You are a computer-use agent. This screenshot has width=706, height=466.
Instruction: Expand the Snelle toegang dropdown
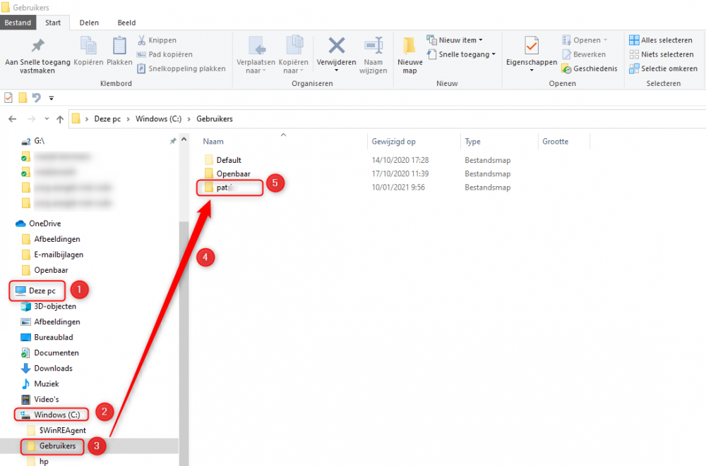tap(462, 54)
